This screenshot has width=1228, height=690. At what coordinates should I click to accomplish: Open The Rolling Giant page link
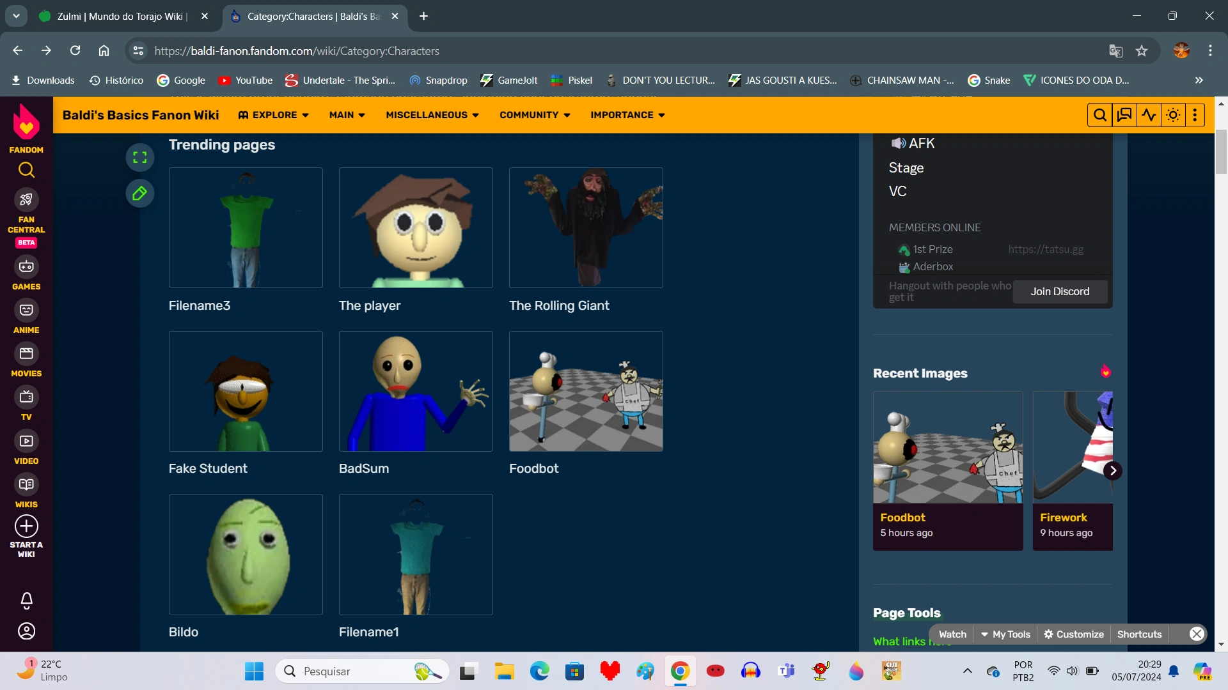559,305
